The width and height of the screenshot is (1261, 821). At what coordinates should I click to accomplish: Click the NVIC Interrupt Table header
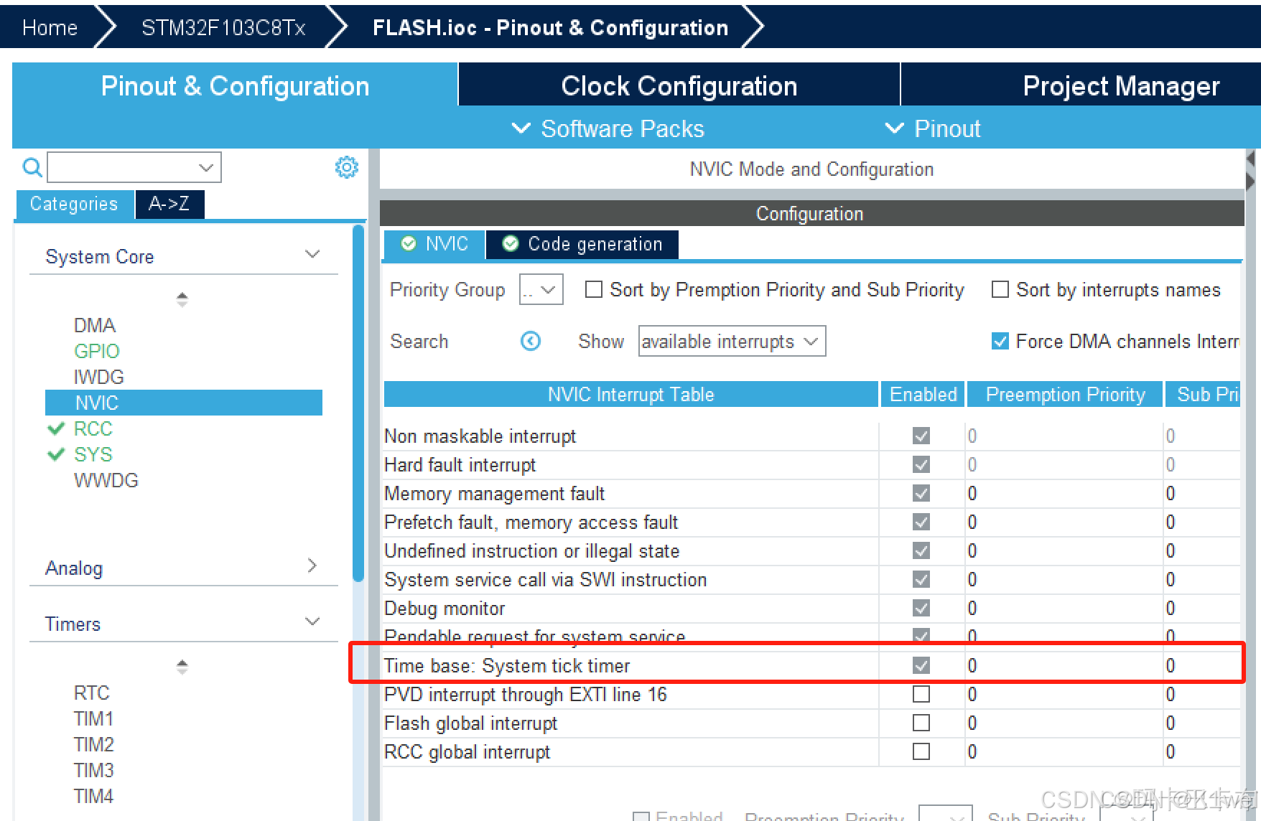(x=631, y=395)
